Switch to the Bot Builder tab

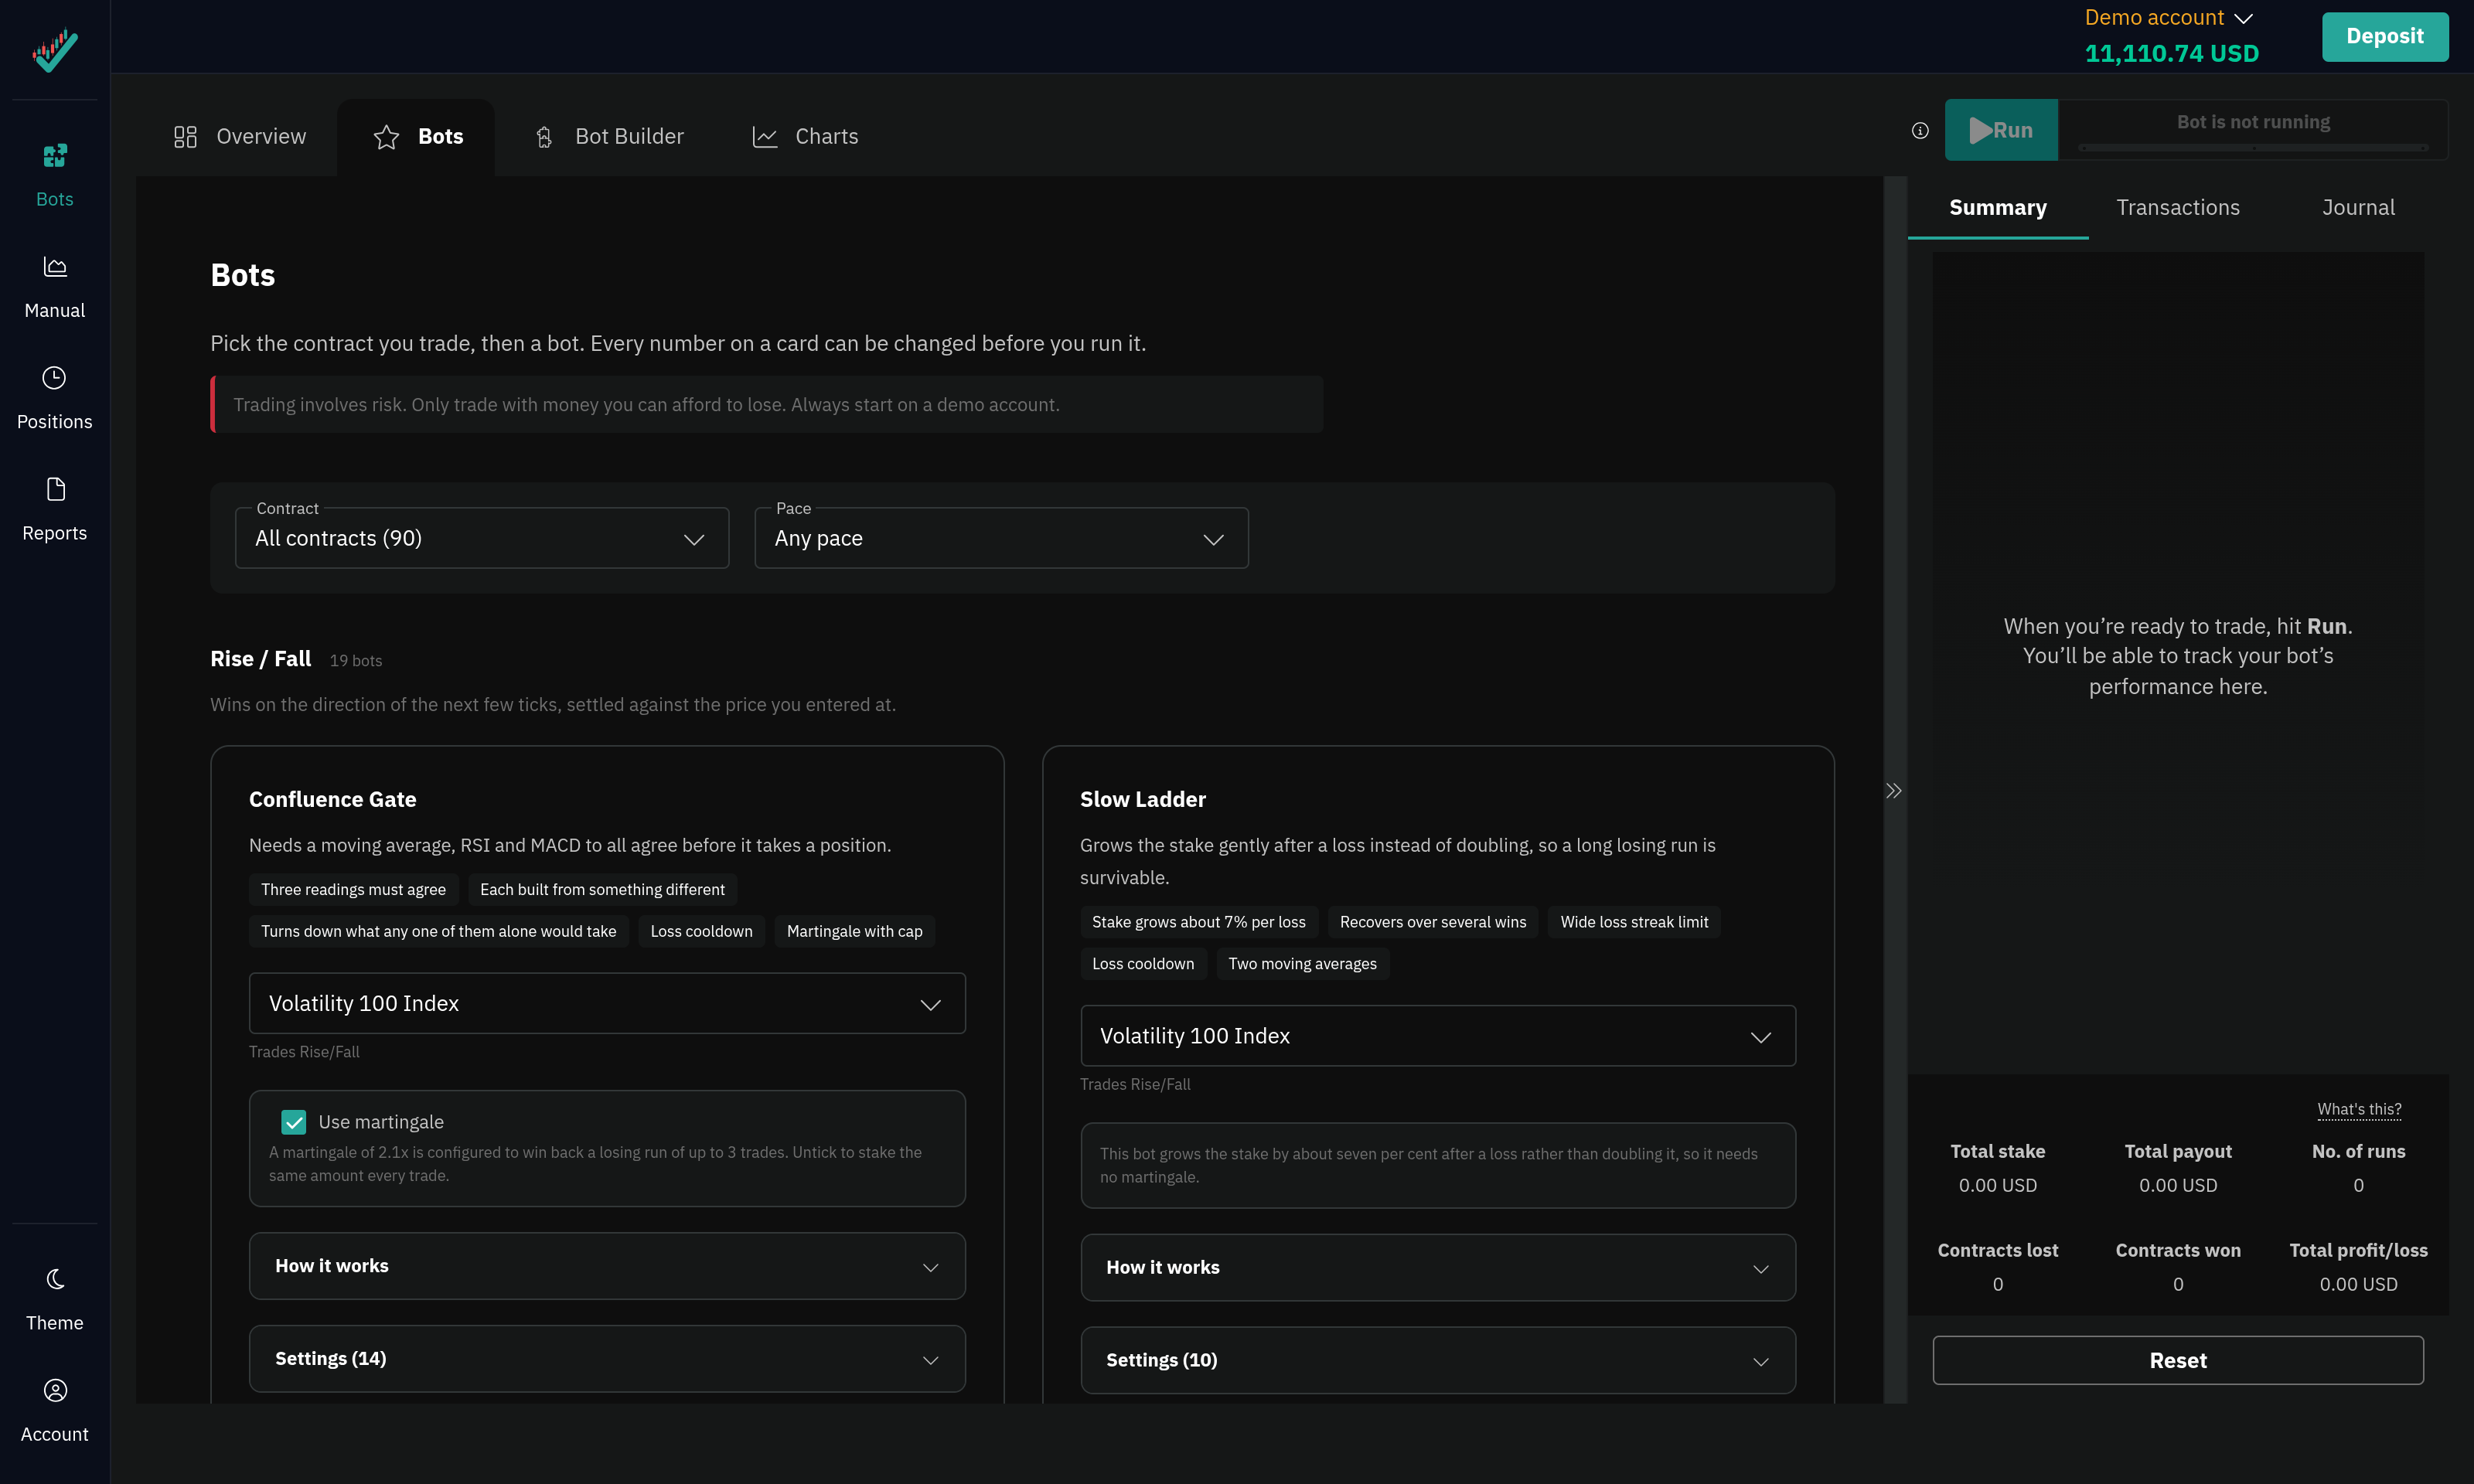pyautogui.click(x=609, y=136)
